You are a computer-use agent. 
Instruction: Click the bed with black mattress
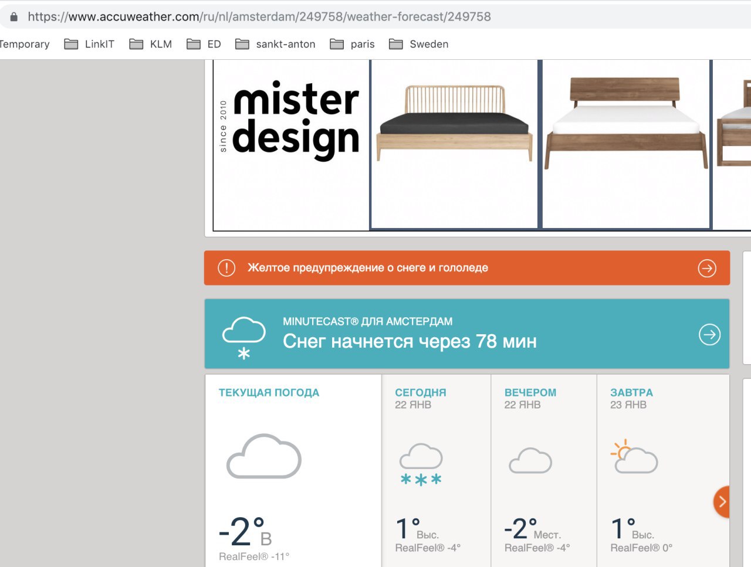click(454, 122)
